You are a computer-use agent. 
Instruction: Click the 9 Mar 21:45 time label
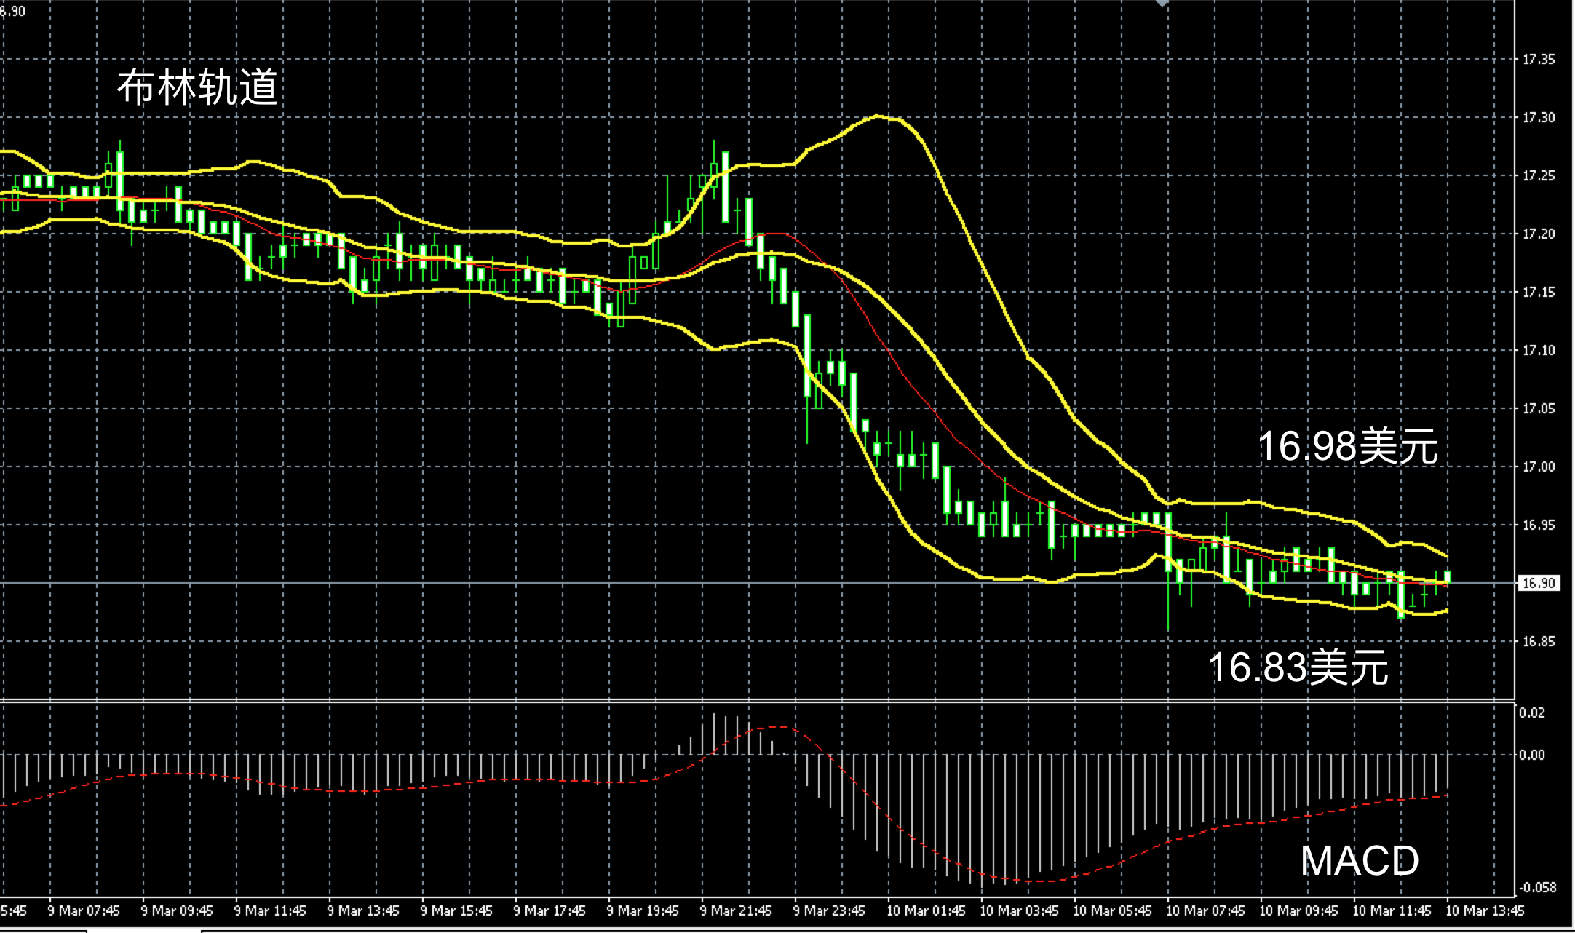coord(735,910)
